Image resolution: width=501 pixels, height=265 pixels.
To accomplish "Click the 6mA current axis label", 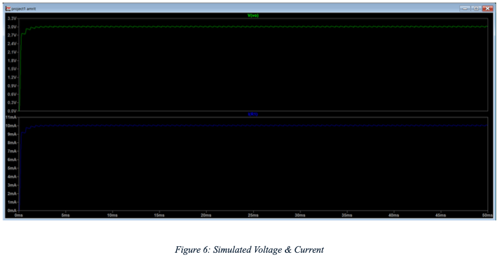I will point(12,160).
